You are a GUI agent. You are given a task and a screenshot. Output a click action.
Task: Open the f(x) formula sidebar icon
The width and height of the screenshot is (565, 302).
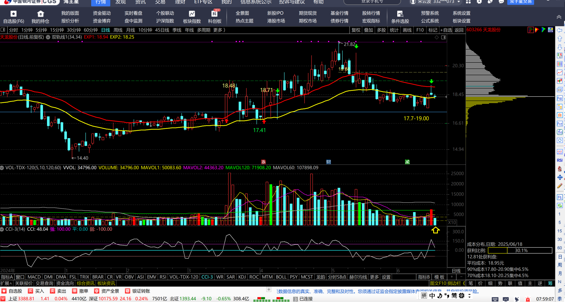tap(560, 132)
